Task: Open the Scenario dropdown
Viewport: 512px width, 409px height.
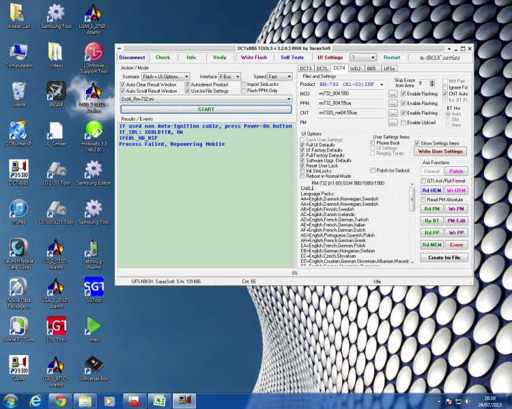Action: (x=166, y=76)
